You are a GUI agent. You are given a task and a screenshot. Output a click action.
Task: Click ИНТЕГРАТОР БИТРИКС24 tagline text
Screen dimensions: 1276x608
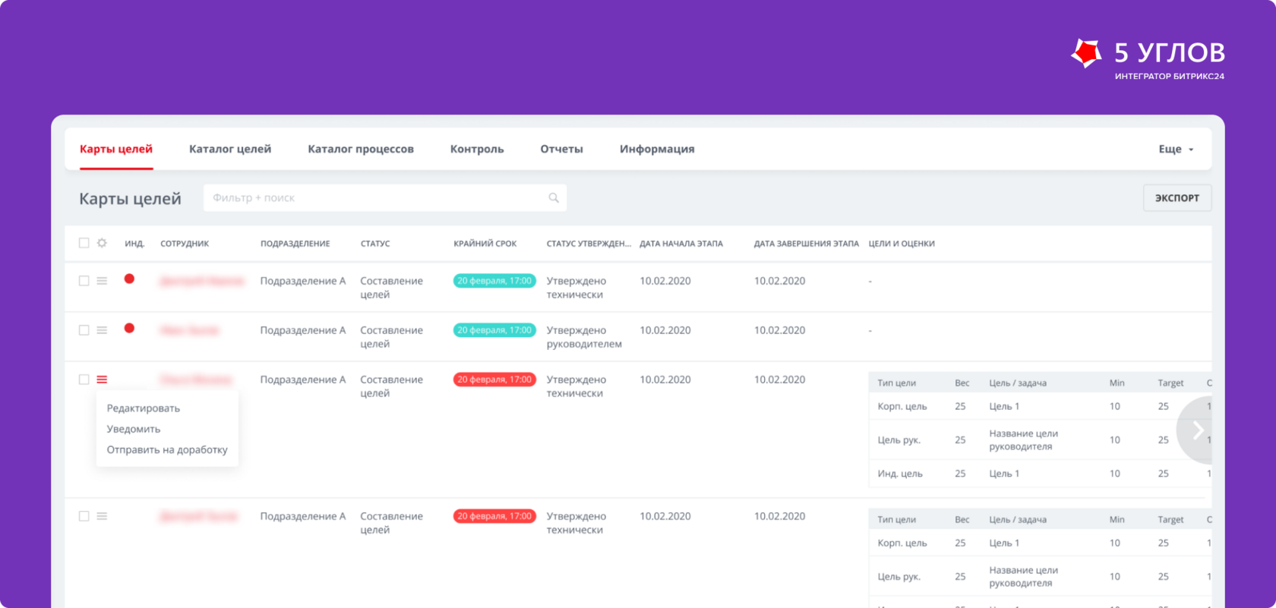point(1170,77)
